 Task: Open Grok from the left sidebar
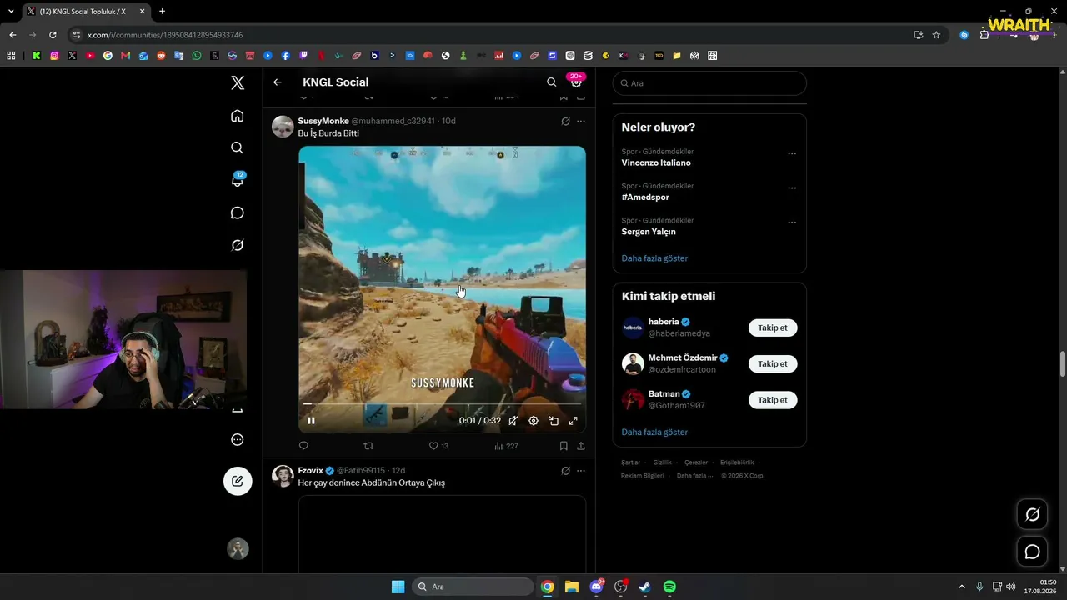238,245
